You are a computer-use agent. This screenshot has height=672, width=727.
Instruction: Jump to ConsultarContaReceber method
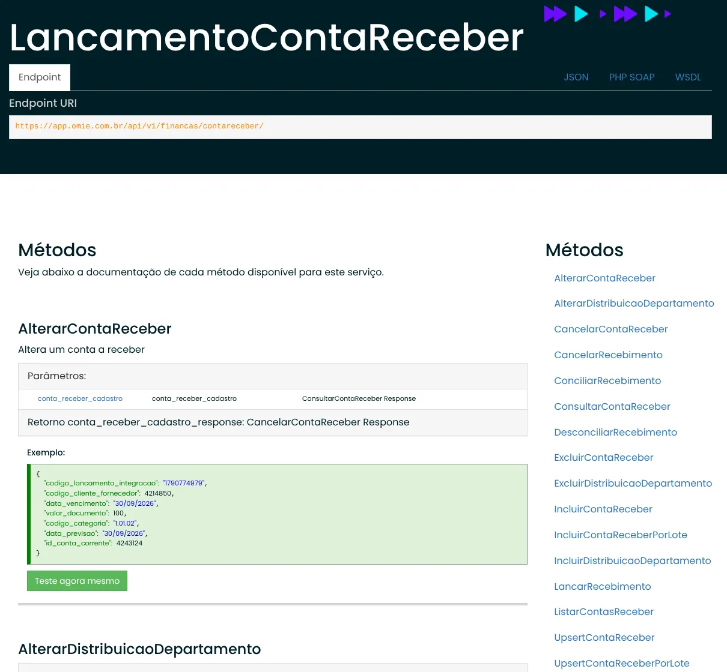(x=612, y=407)
